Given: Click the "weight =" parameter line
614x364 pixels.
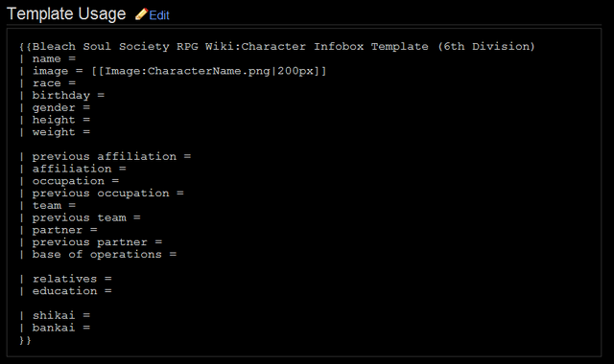Looking at the screenshot, I should [55, 132].
